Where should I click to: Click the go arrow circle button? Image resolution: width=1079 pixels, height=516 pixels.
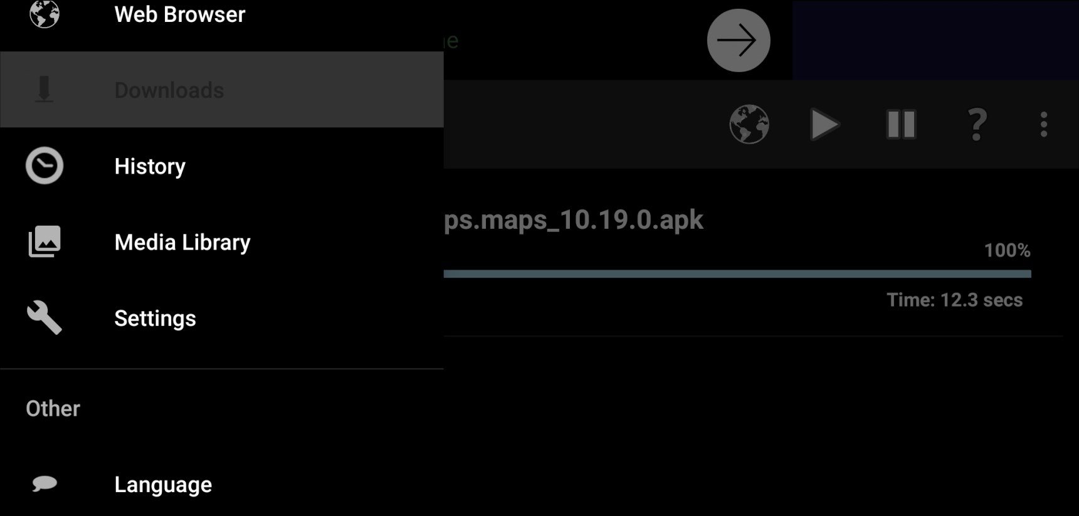738,40
